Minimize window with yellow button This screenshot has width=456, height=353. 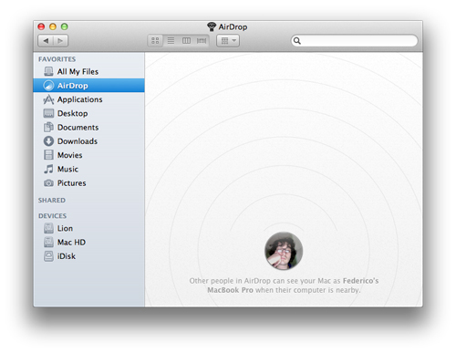click(x=53, y=26)
